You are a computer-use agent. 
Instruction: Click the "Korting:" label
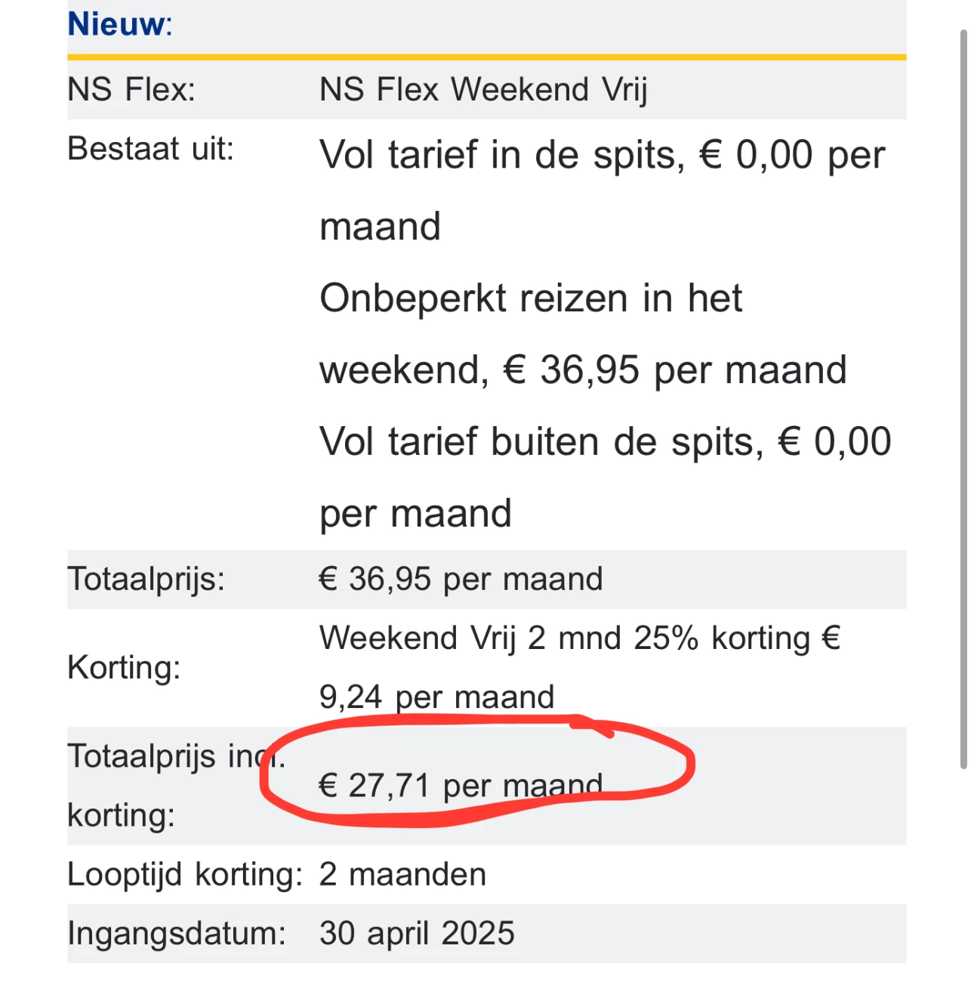pyautogui.click(x=124, y=668)
